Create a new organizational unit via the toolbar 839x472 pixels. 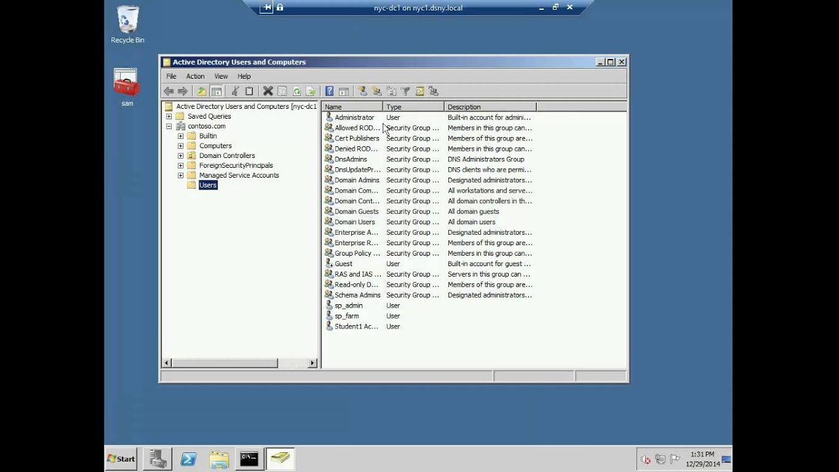coord(391,91)
